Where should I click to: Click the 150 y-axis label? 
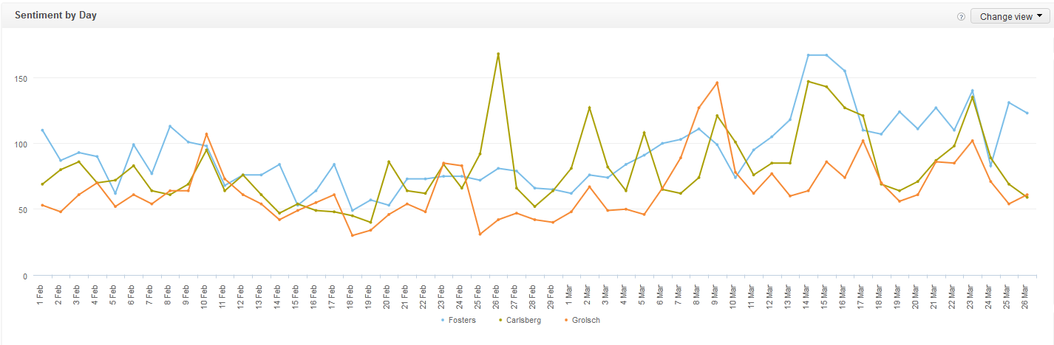(21, 78)
